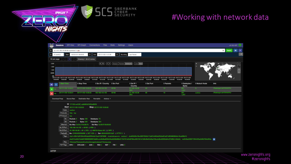Open the Tags field dropdown
The height and width of the screenshot is (164, 291).
[x=66, y=136]
